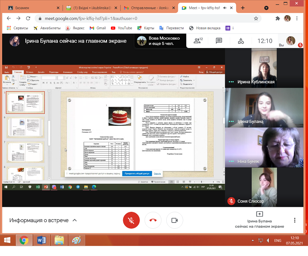
Task: Select Ирина Кублинская video tile
Action: point(264,68)
